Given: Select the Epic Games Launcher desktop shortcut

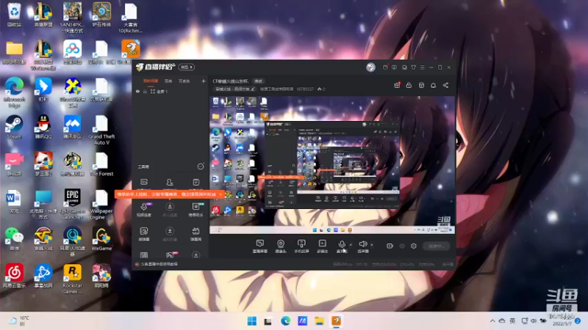Looking at the screenshot, I should (x=72, y=204).
